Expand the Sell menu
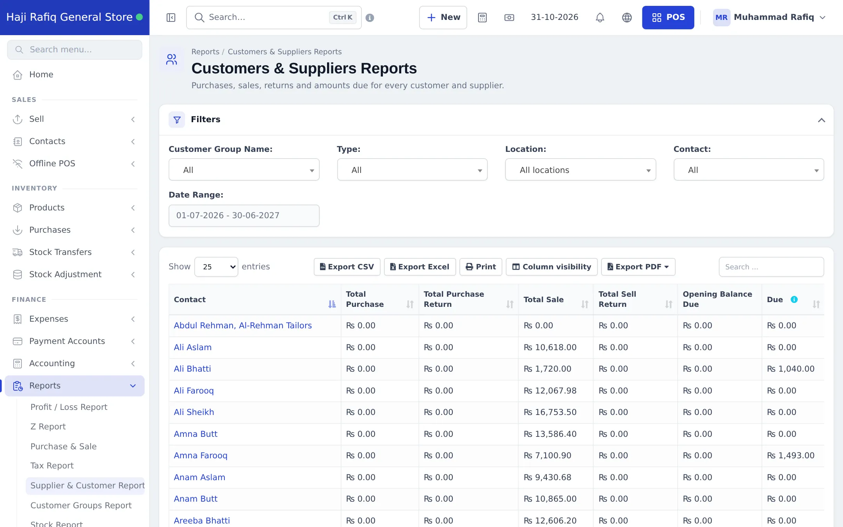The image size is (843, 527). tap(75, 119)
